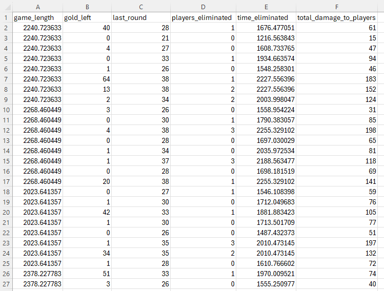The image size is (384, 291).
Task: Select cell with value 2035.972534
Action: click(x=266, y=151)
